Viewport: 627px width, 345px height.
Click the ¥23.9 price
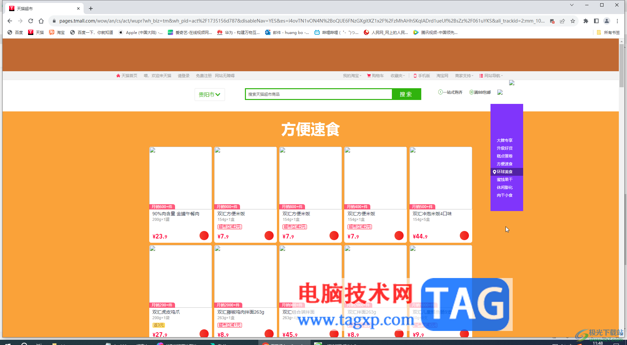click(x=160, y=236)
